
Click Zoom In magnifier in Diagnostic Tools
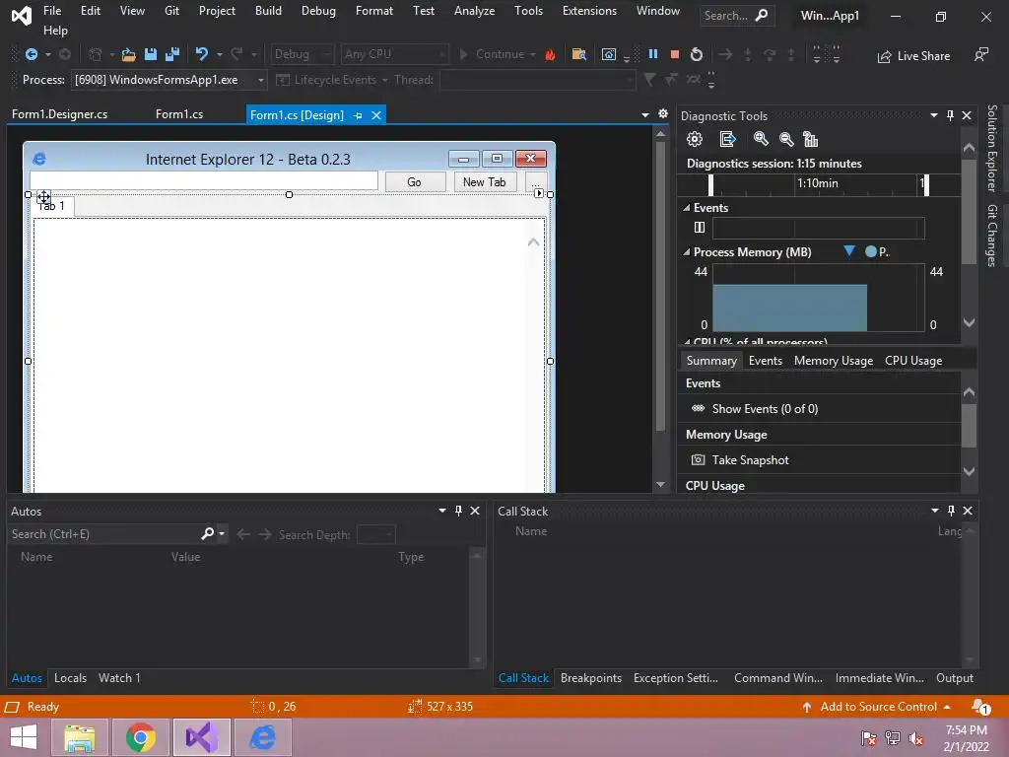pos(761,139)
